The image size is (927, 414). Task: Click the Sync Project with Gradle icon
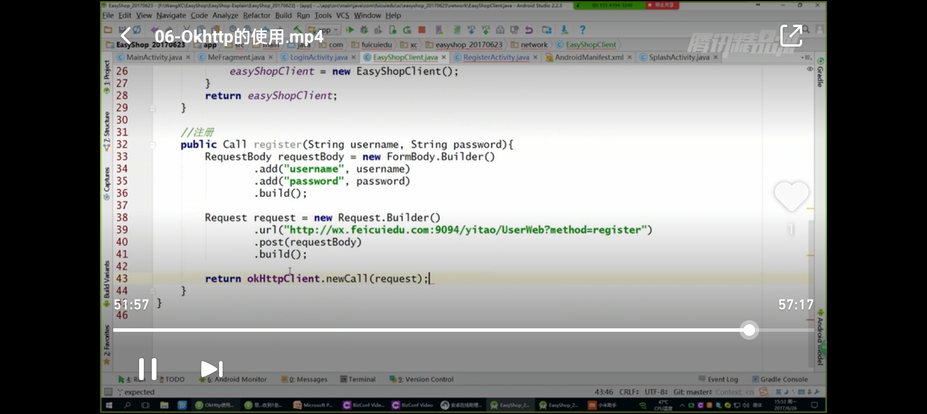[457, 30]
